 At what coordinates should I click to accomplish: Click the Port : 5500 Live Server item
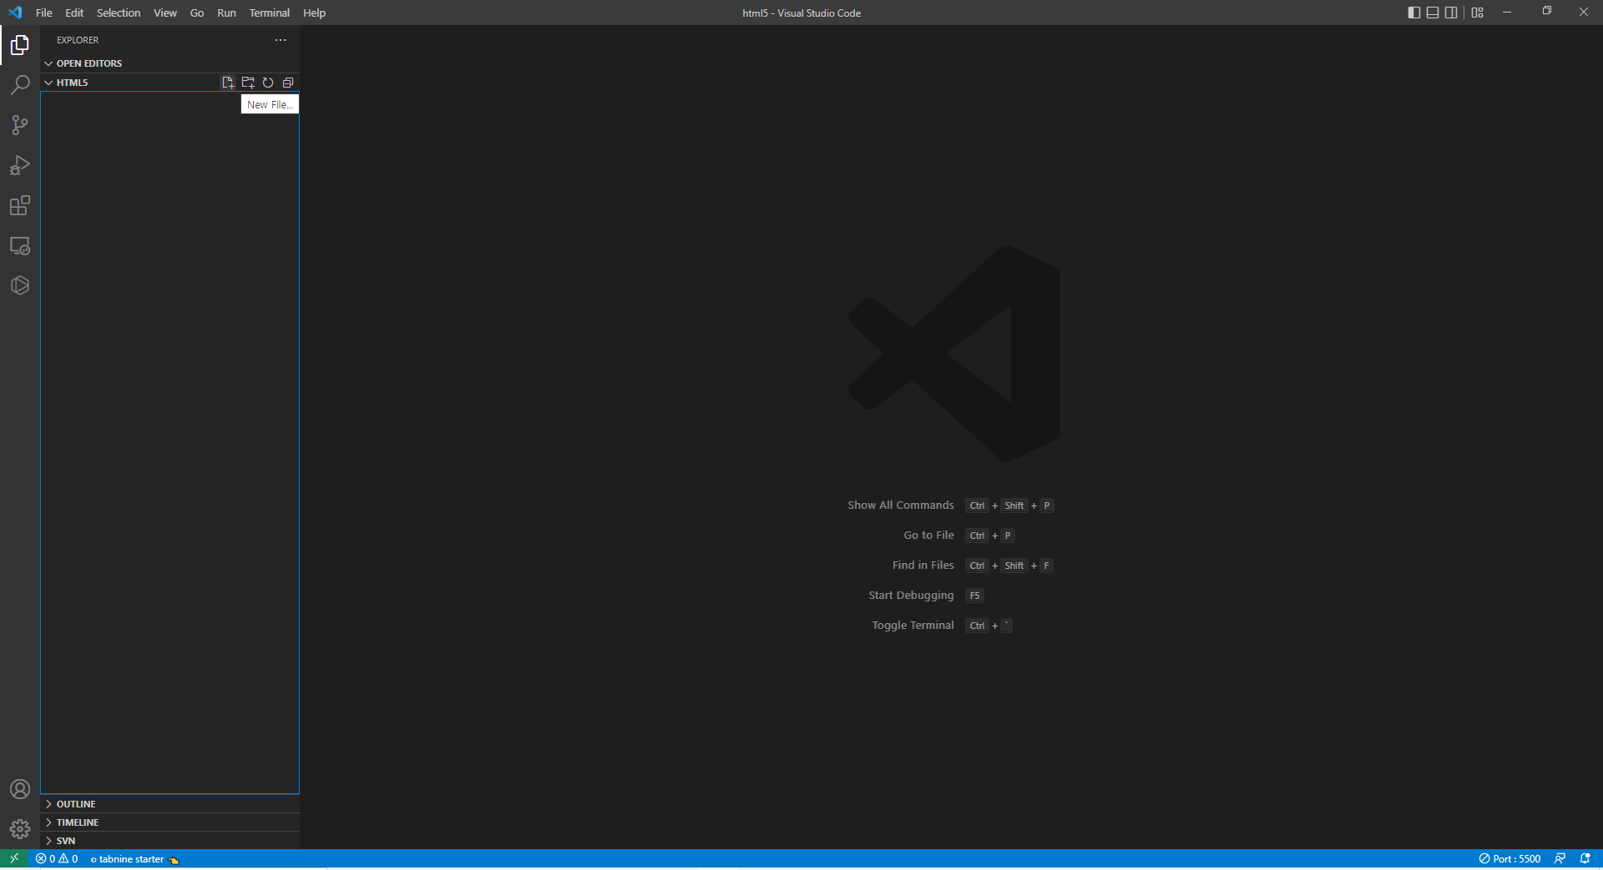[x=1509, y=858]
